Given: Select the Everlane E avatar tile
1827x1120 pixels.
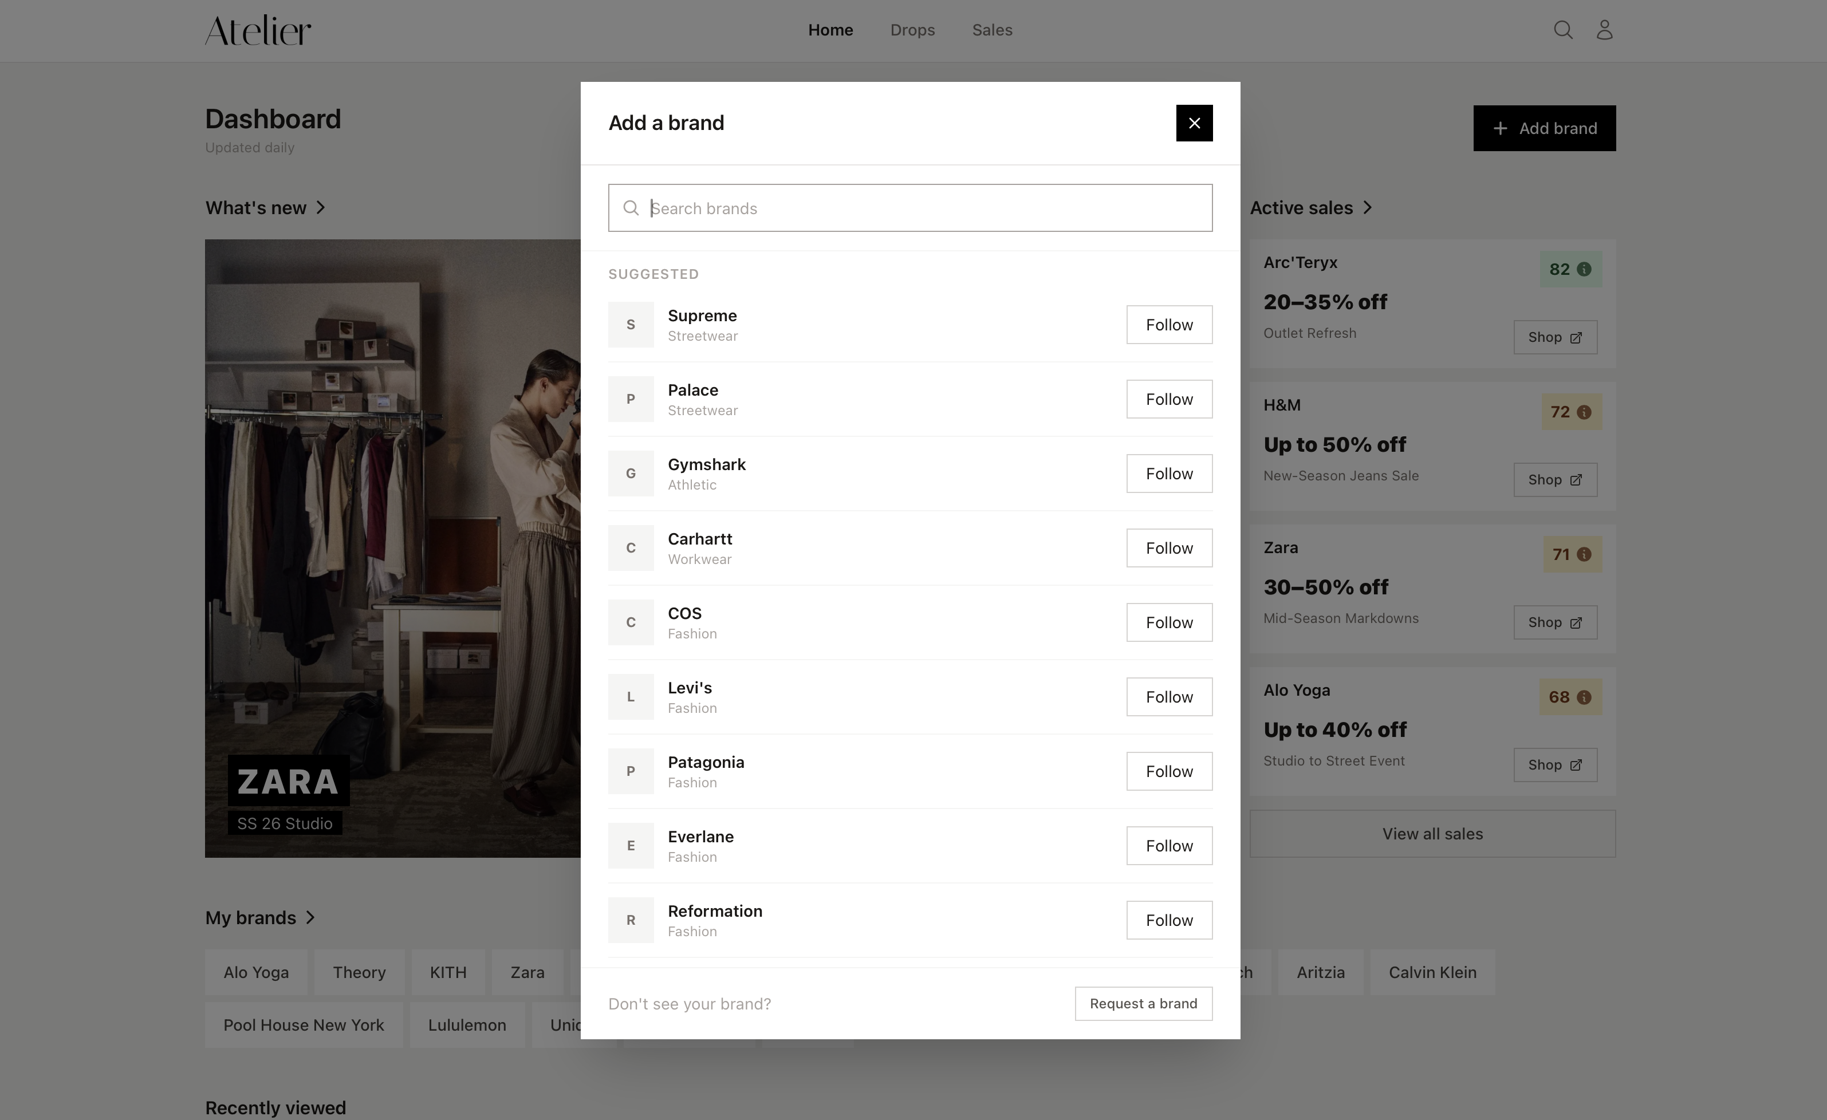Looking at the screenshot, I should point(631,846).
